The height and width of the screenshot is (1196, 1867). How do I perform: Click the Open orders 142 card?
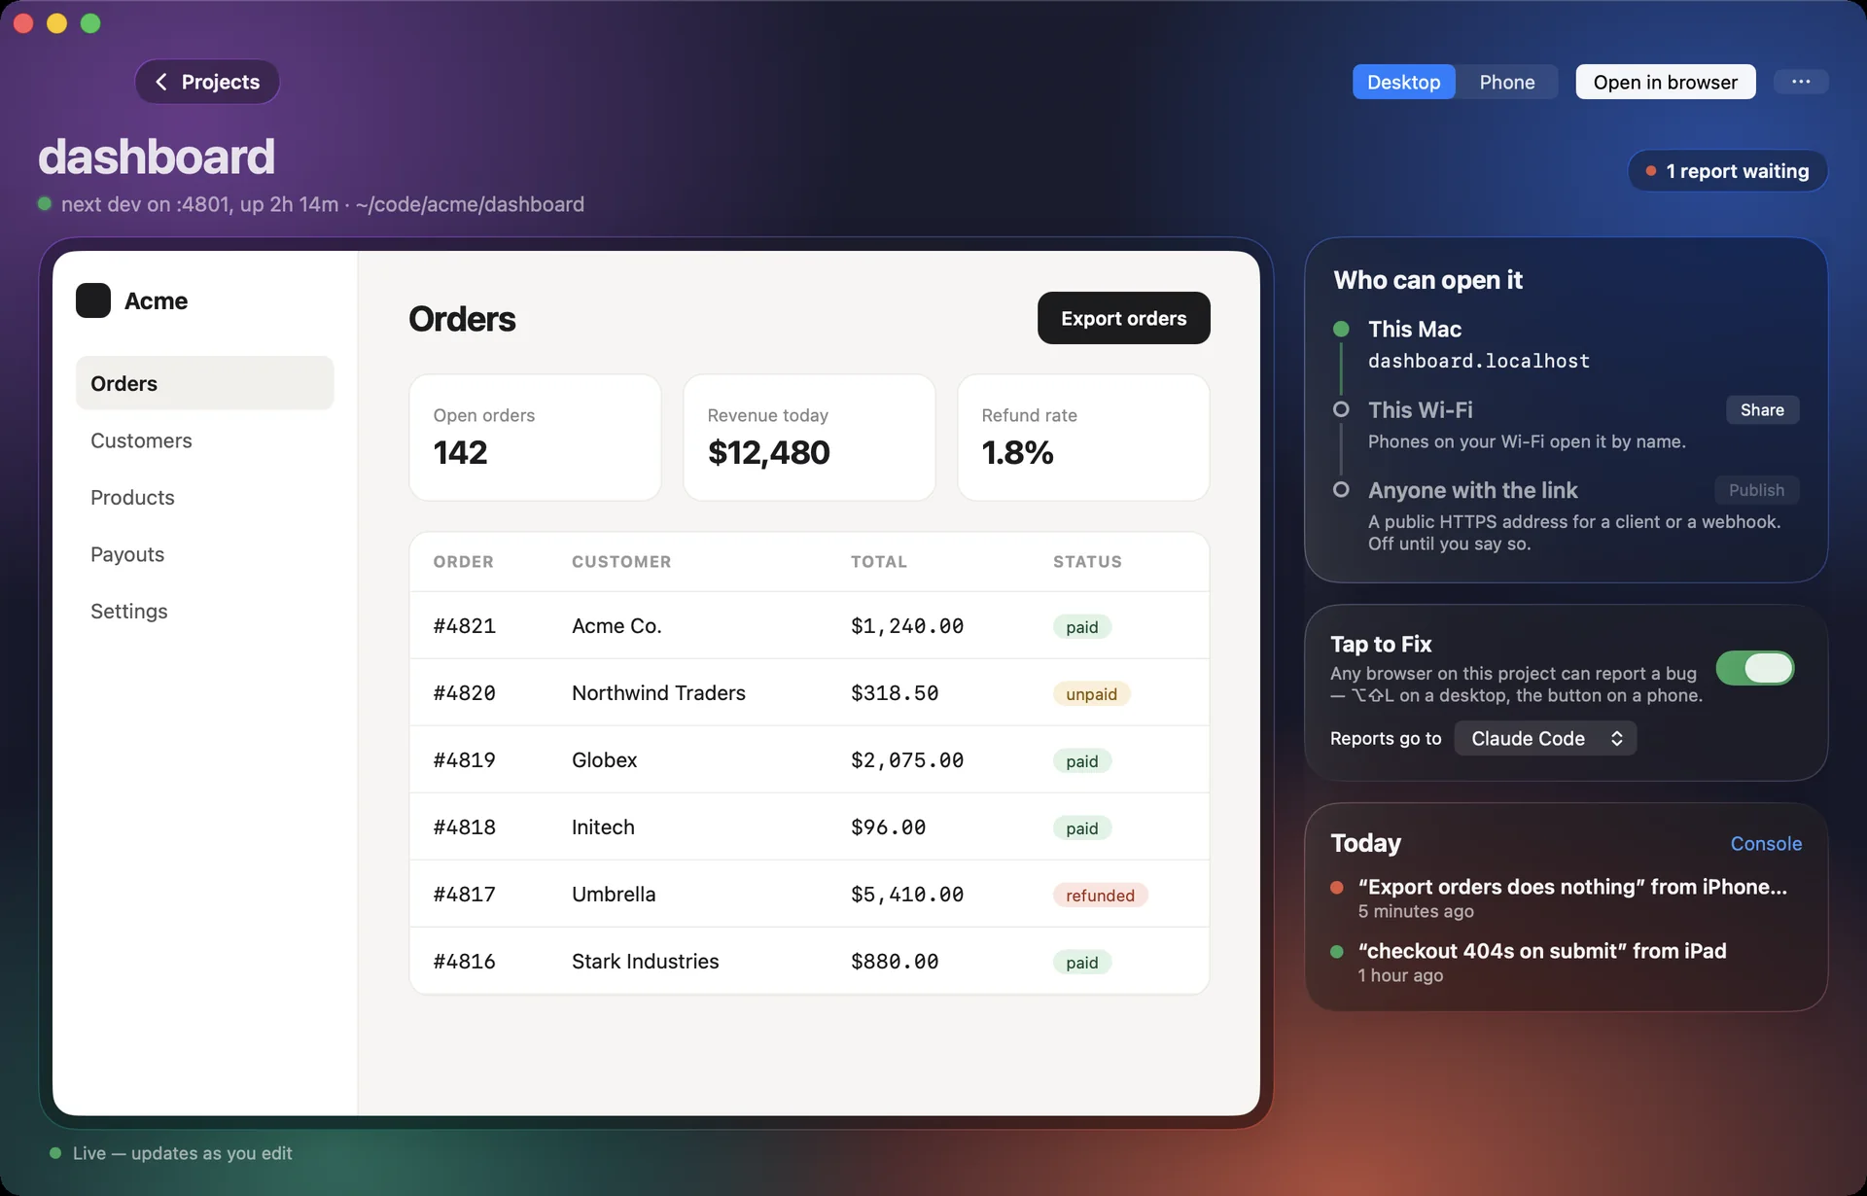click(x=535, y=438)
